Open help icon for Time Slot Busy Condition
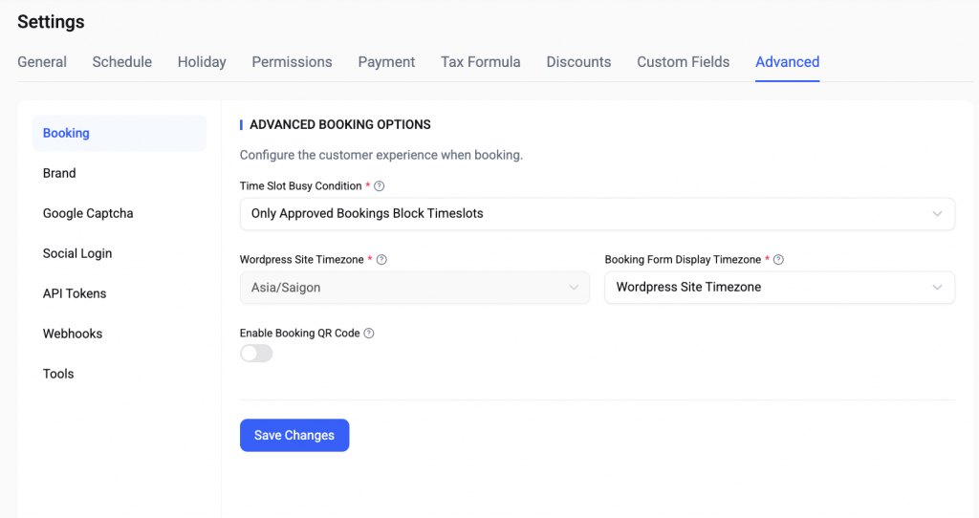 point(379,186)
